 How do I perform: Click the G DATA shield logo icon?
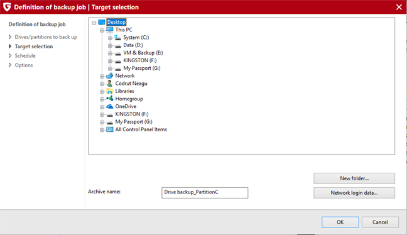pyautogui.click(x=7, y=7)
